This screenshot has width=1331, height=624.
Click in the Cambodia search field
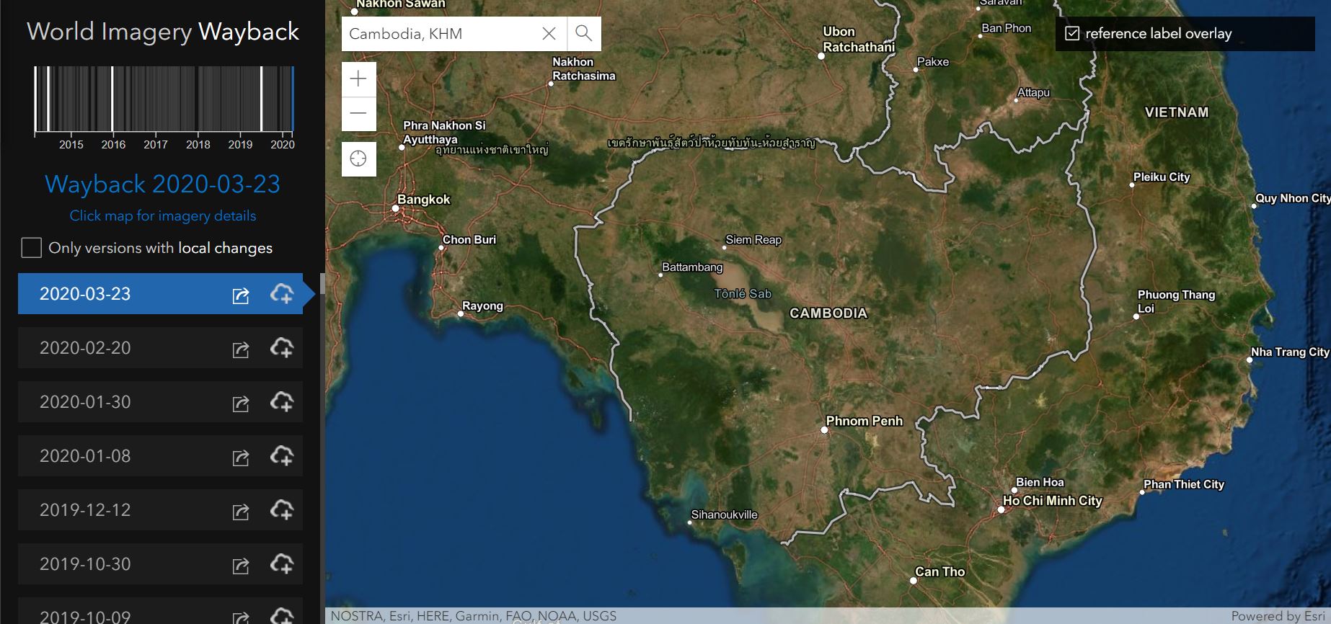[440, 34]
